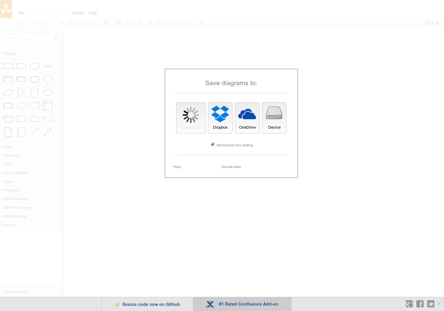Click the zoom out toolbar icon
The image size is (444, 311).
[71, 23]
